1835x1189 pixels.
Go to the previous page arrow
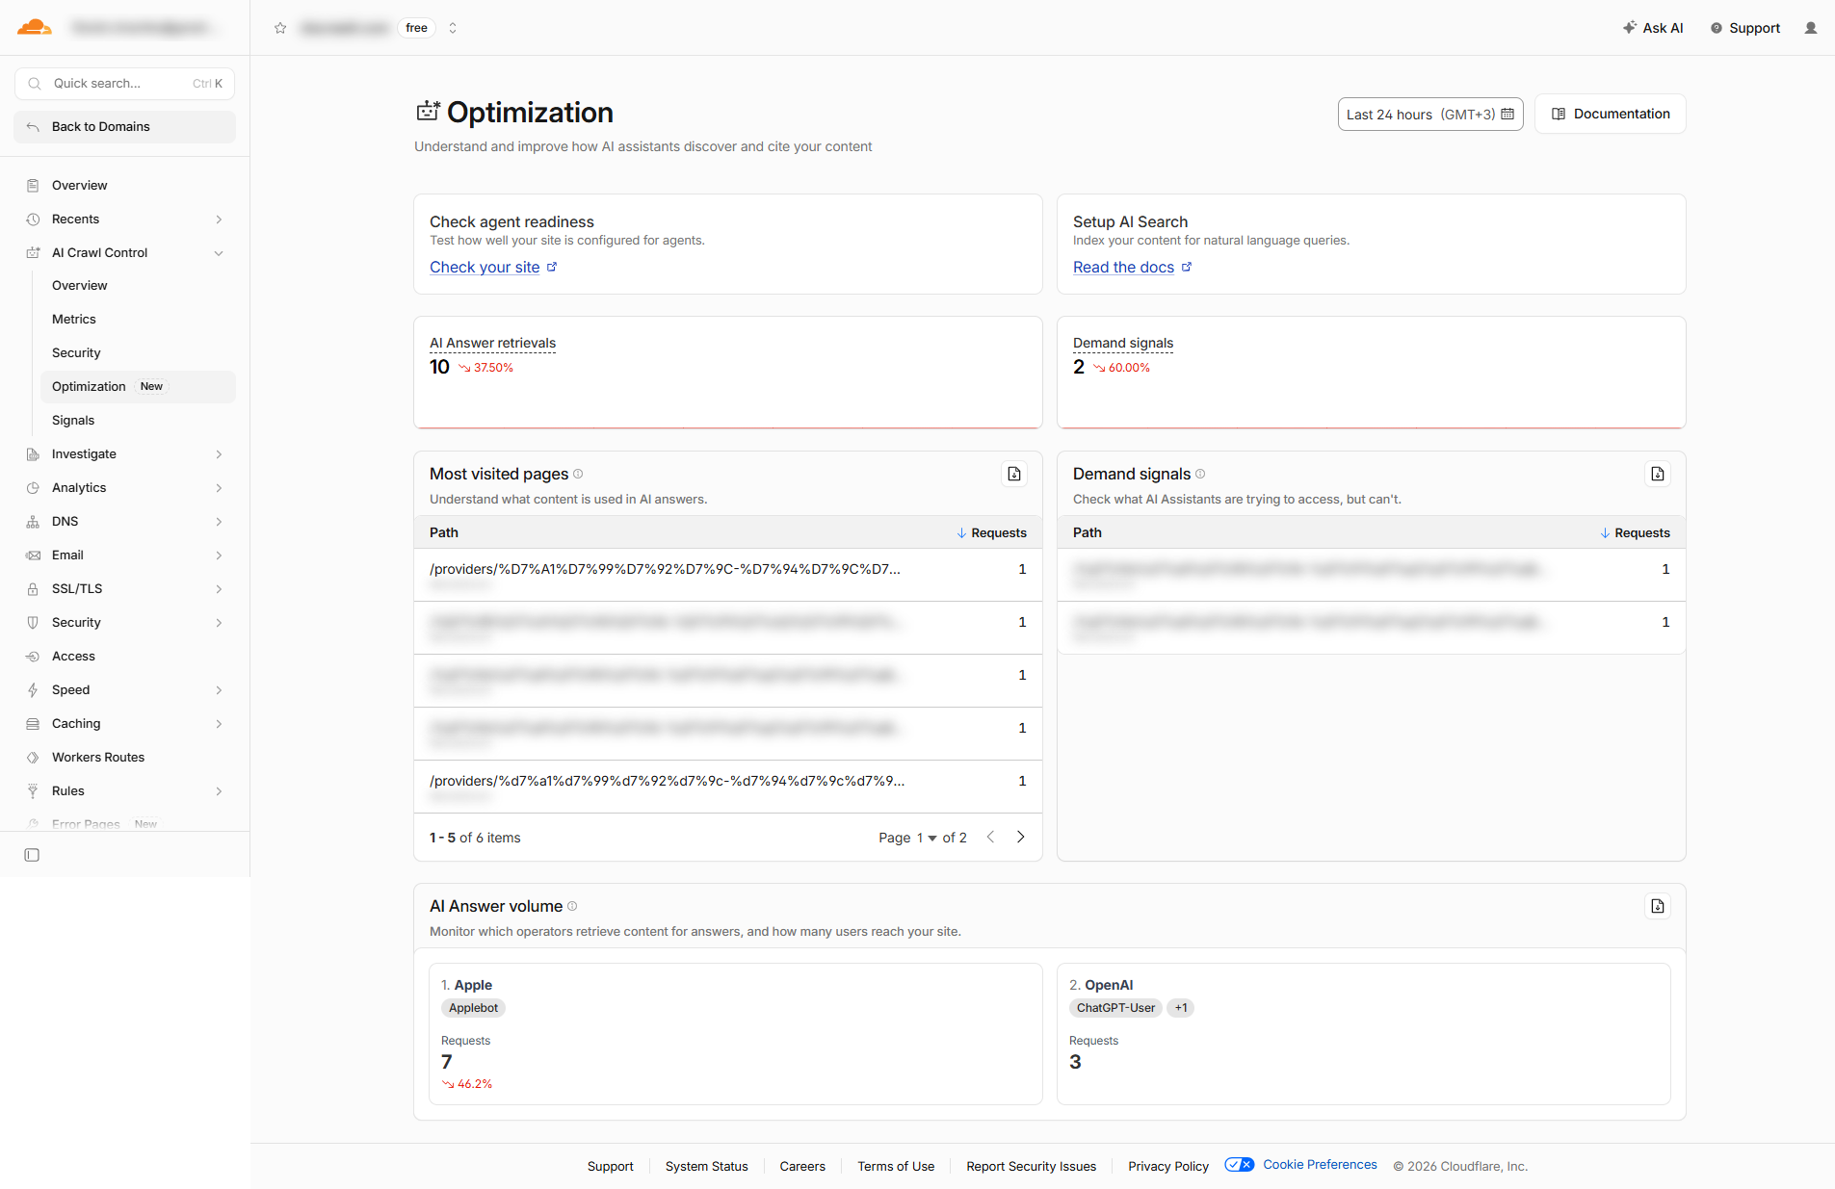990,838
